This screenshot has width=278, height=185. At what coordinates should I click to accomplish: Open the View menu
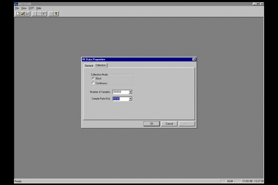tap(24, 8)
